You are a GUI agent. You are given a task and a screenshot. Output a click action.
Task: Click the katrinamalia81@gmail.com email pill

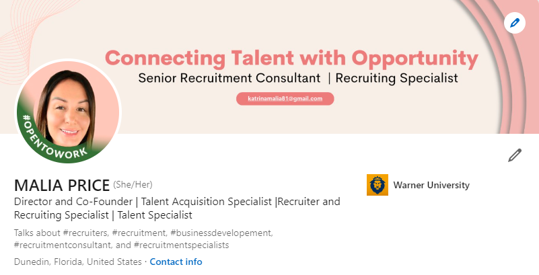coord(285,99)
